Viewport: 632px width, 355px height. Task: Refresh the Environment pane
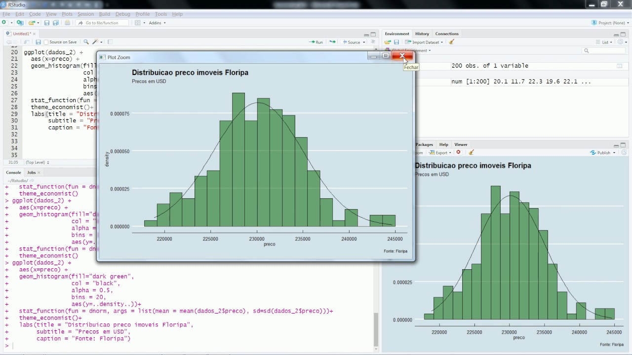(621, 42)
